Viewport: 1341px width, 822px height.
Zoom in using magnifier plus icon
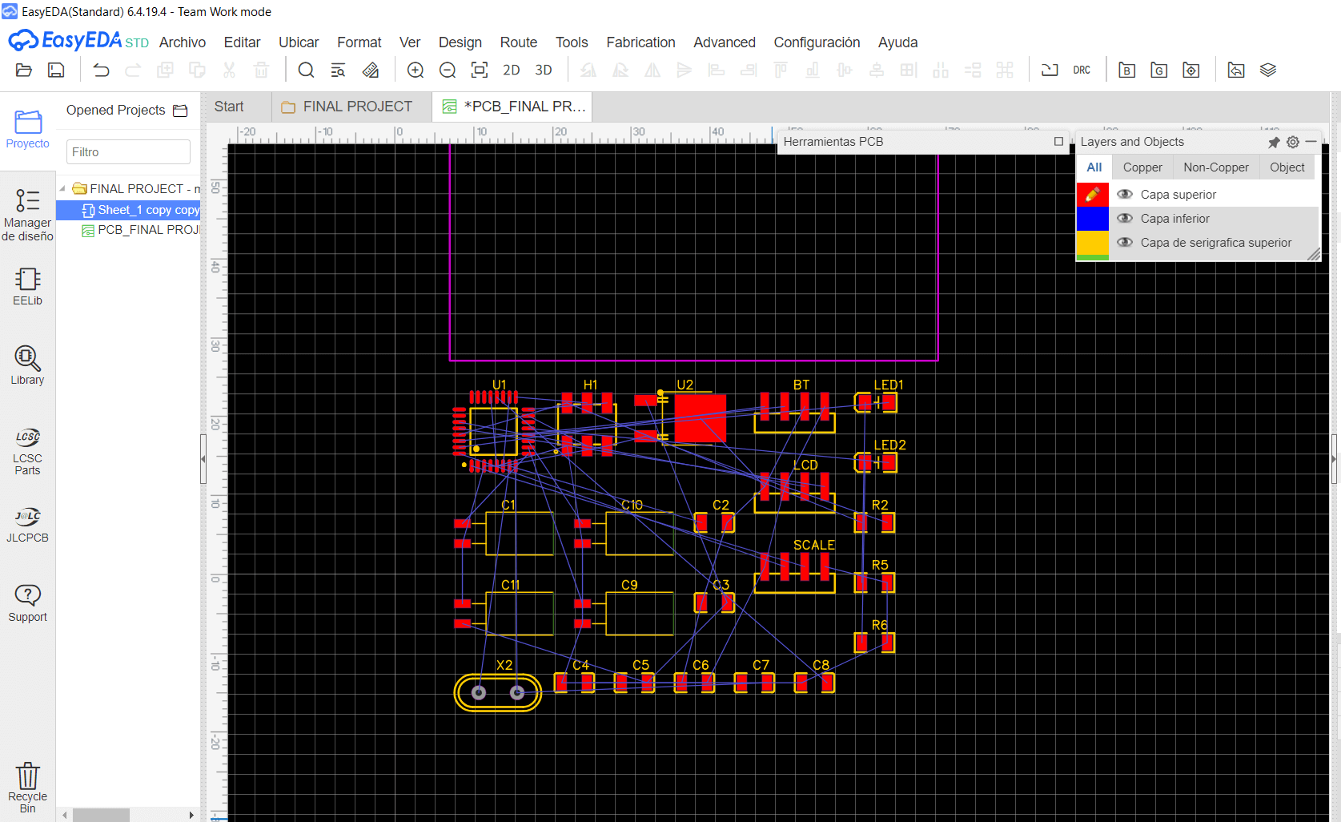416,71
